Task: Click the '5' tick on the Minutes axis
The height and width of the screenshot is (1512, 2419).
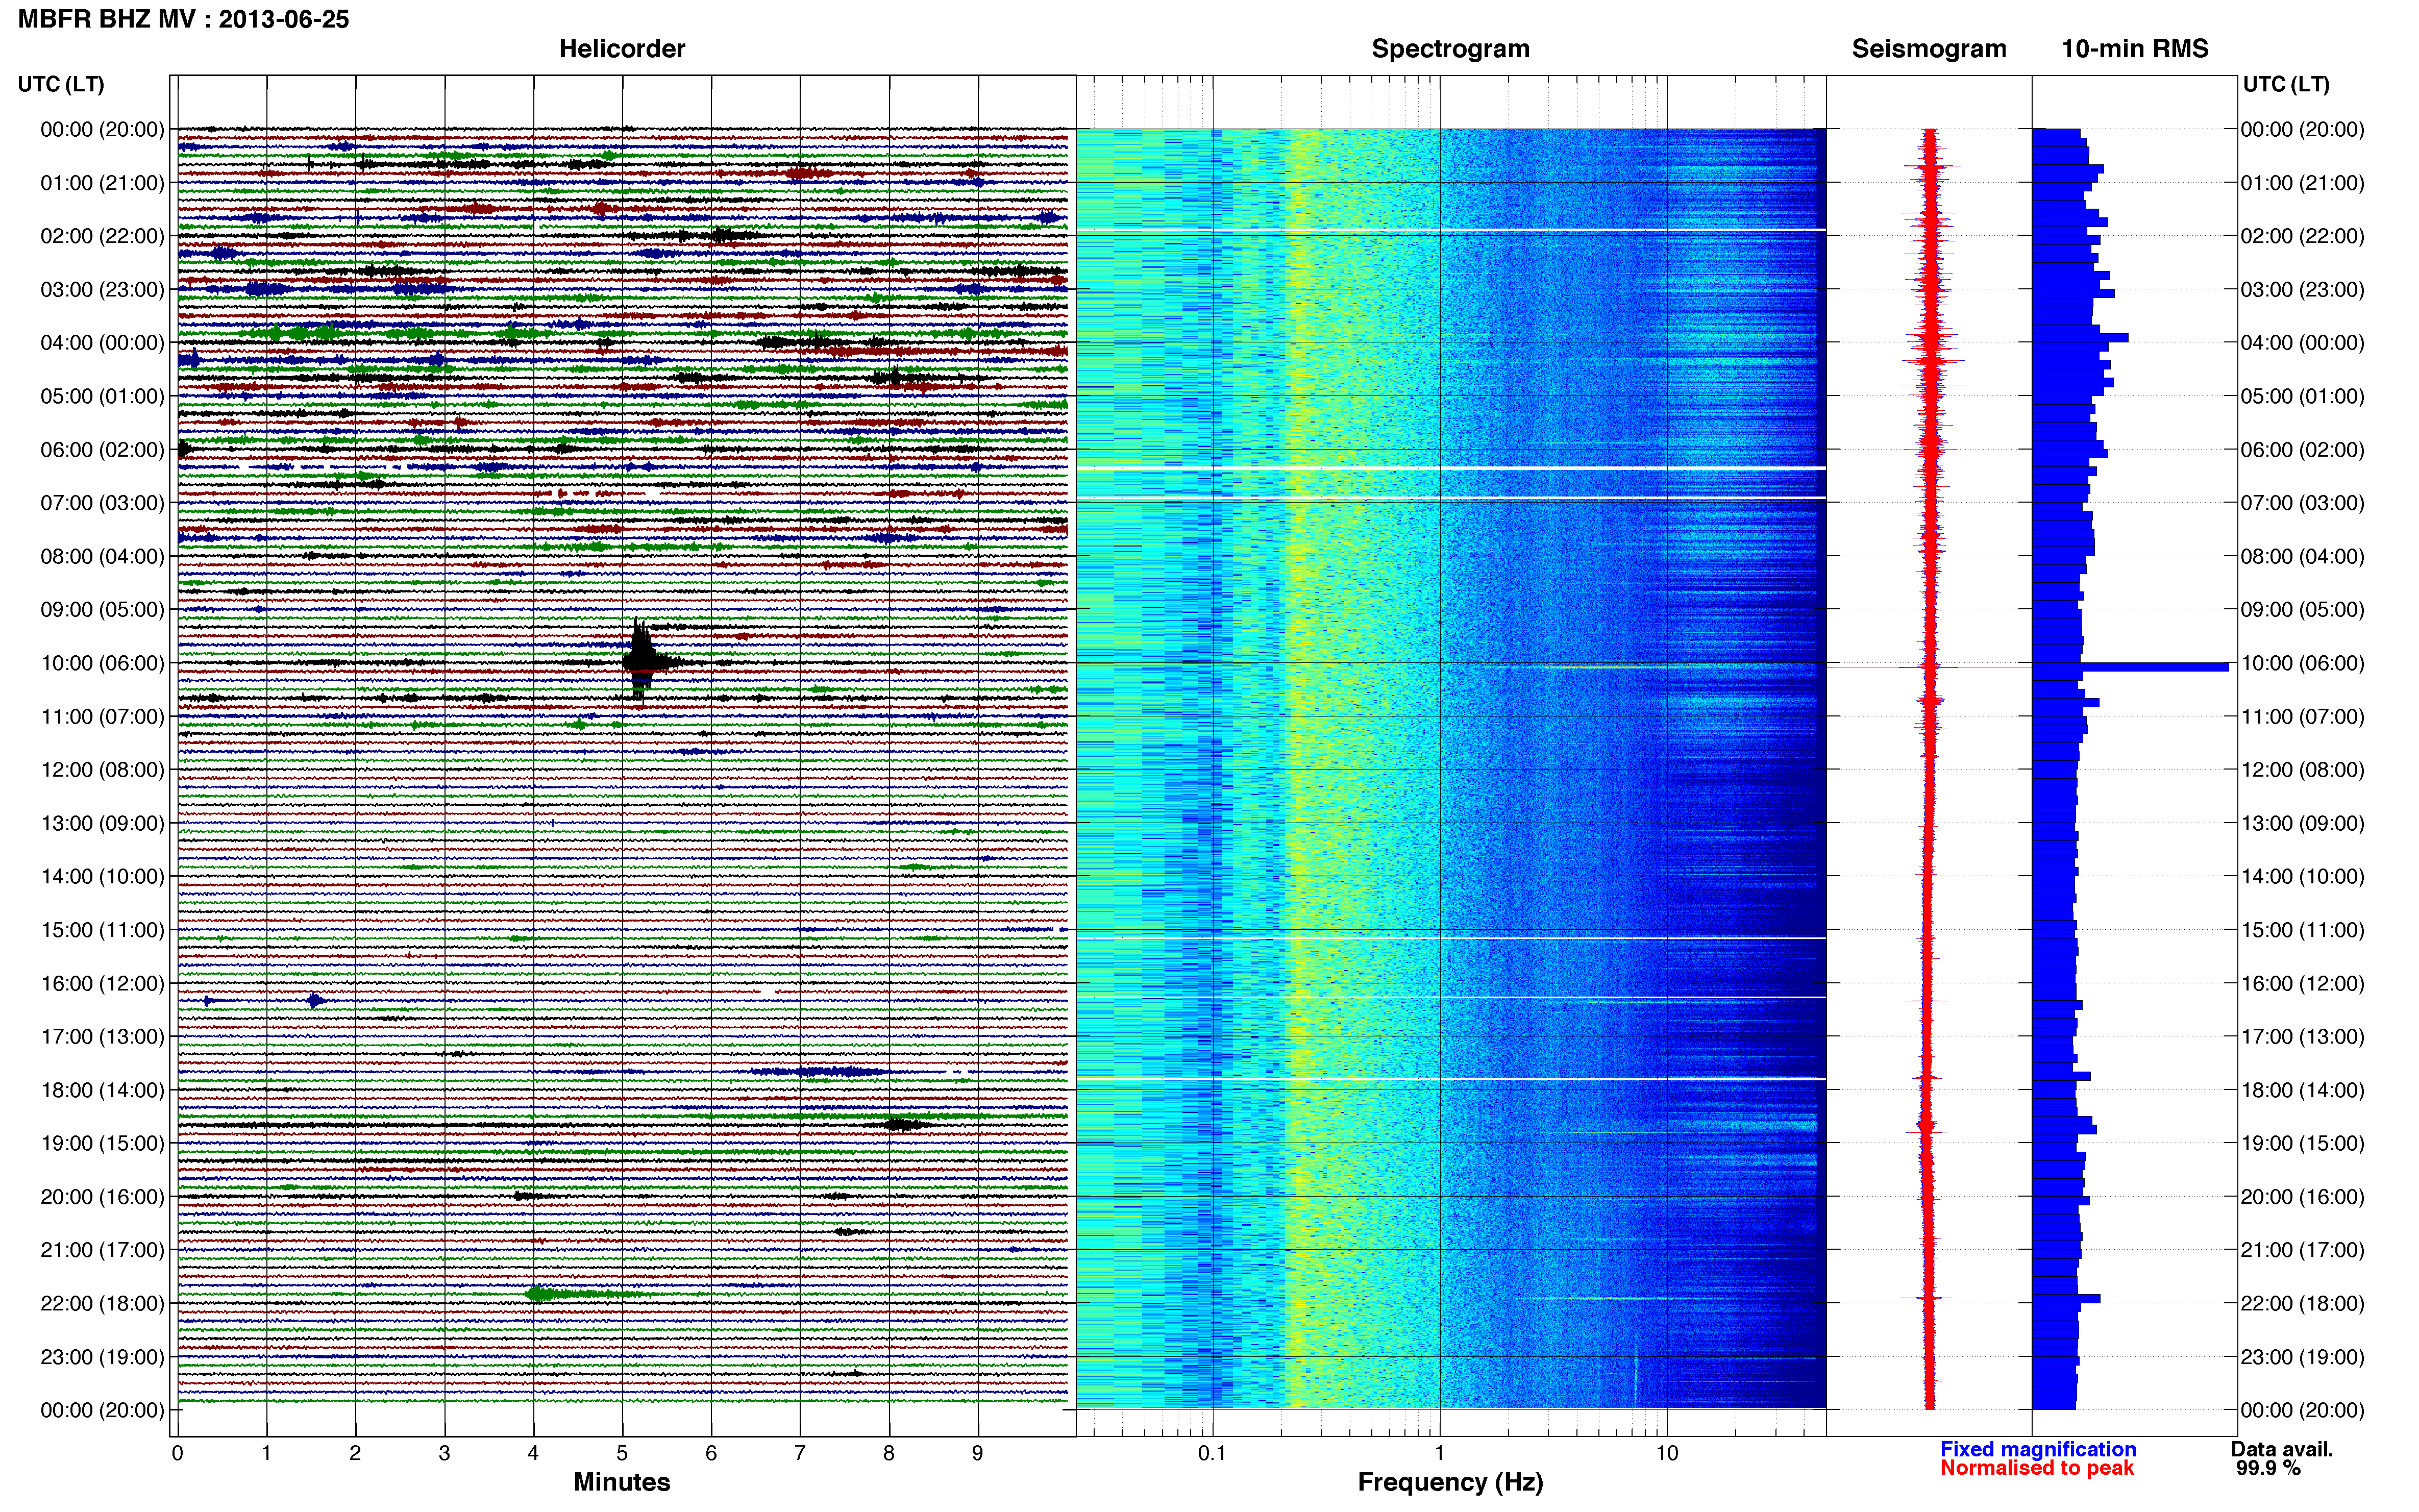Action: pyautogui.click(x=622, y=1454)
